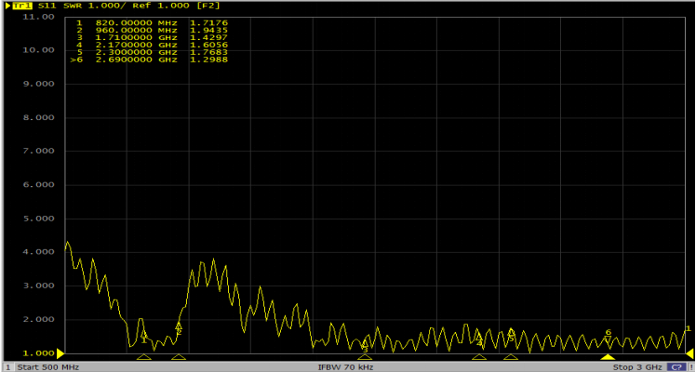Click the 8.000 label on the Y axis
The image size is (696, 372).
click(38, 117)
